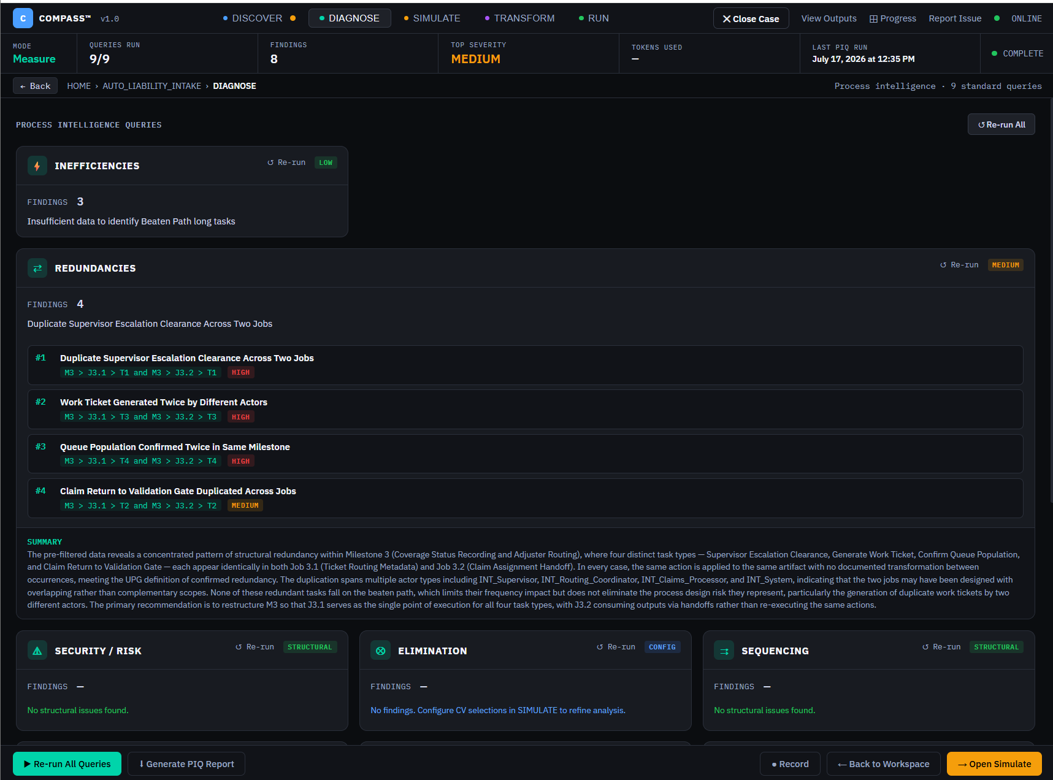Click the Elimination card title
The width and height of the screenshot is (1053, 780).
click(432, 651)
